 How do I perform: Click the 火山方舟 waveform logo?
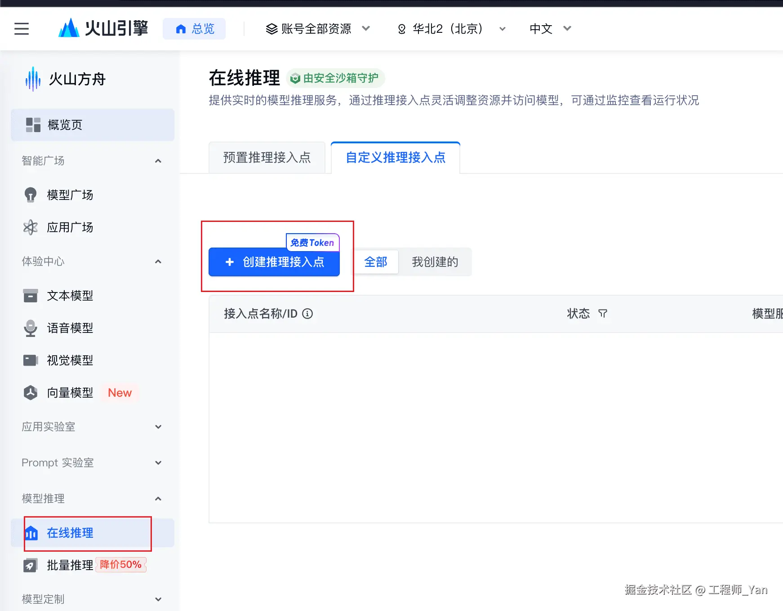(33, 79)
